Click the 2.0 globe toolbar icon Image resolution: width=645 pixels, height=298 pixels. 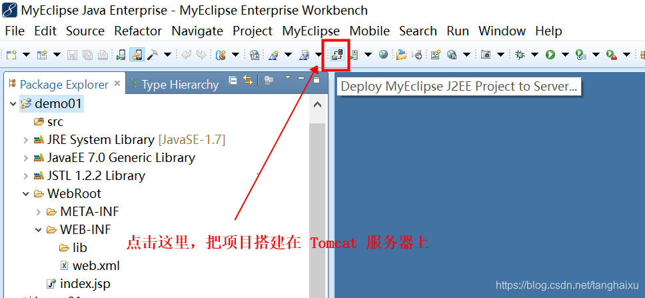(255, 54)
